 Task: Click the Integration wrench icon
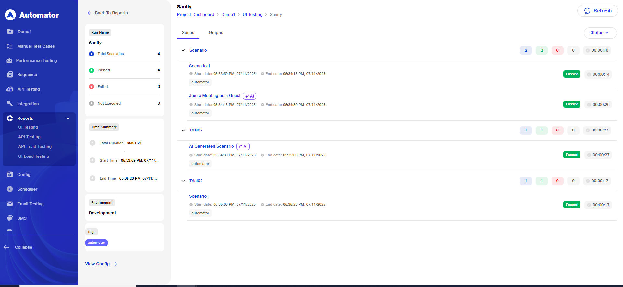(x=10, y=104)
